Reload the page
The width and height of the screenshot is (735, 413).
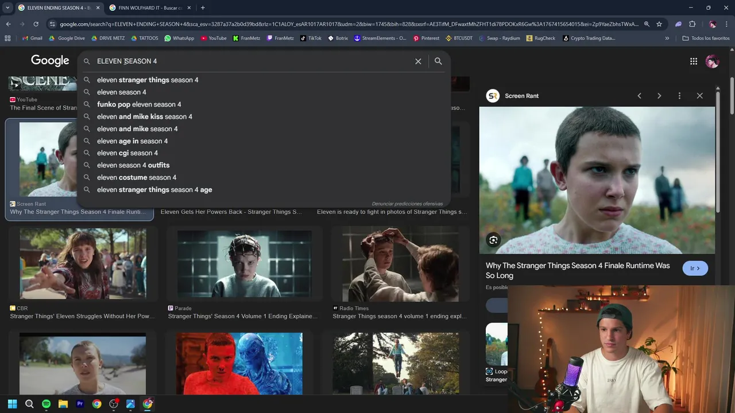[36, 24]
